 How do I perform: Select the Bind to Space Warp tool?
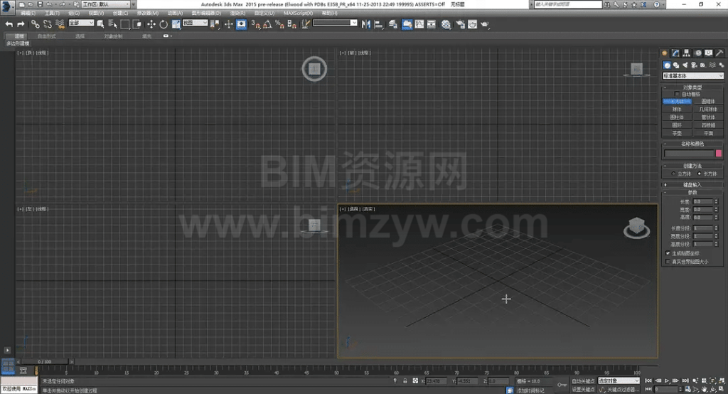coord(60,24)
